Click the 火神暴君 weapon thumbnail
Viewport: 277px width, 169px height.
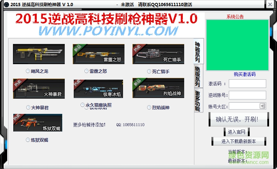(39, 89)
